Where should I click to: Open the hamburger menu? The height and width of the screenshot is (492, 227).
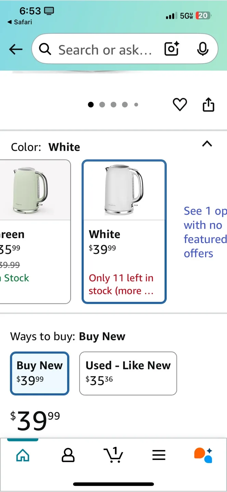(159, 454)
